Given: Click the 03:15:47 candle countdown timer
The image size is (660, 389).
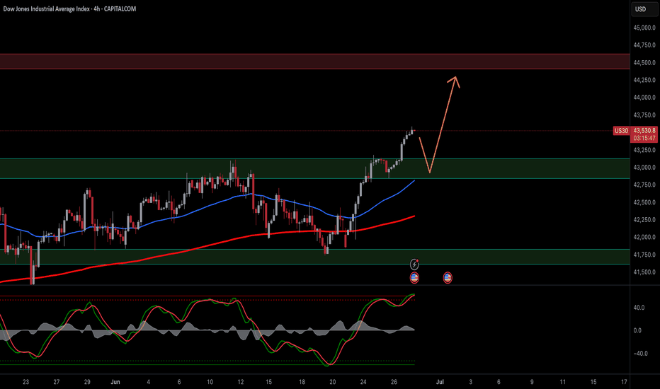Looking at the screenshot, I should tap(644, 139).
